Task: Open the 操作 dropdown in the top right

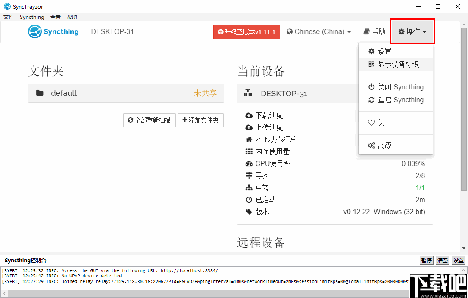Action: pos(412,31)
